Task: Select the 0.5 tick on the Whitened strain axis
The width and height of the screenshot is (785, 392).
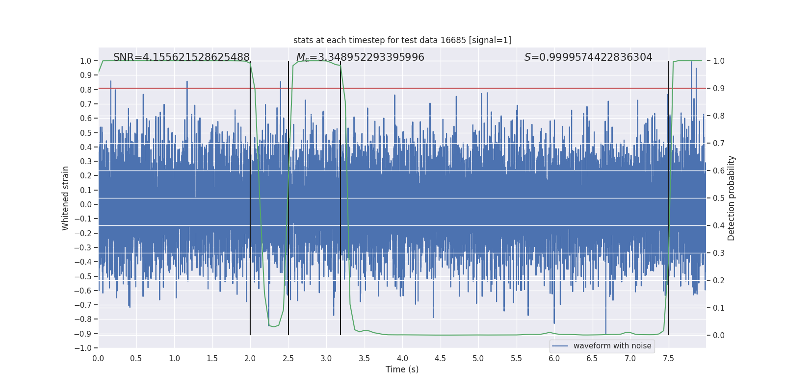Action: pos(86,133)
